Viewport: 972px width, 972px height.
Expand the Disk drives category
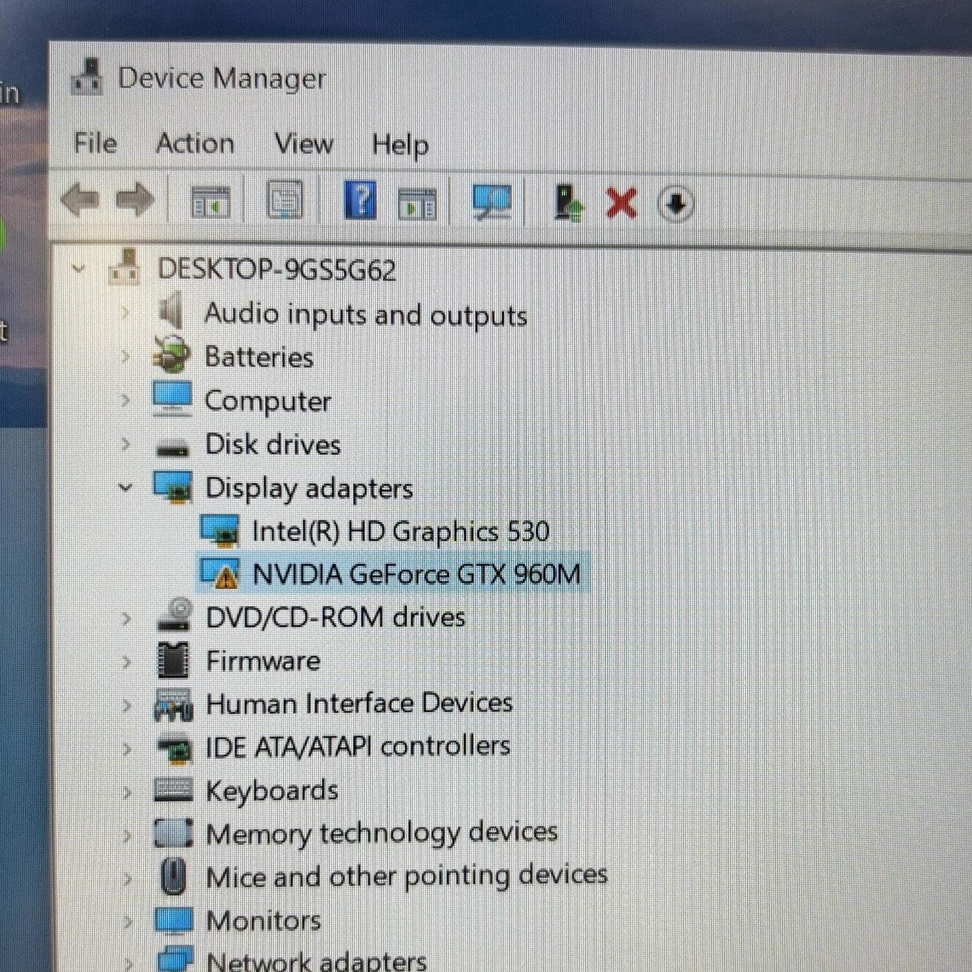[126, 444]
